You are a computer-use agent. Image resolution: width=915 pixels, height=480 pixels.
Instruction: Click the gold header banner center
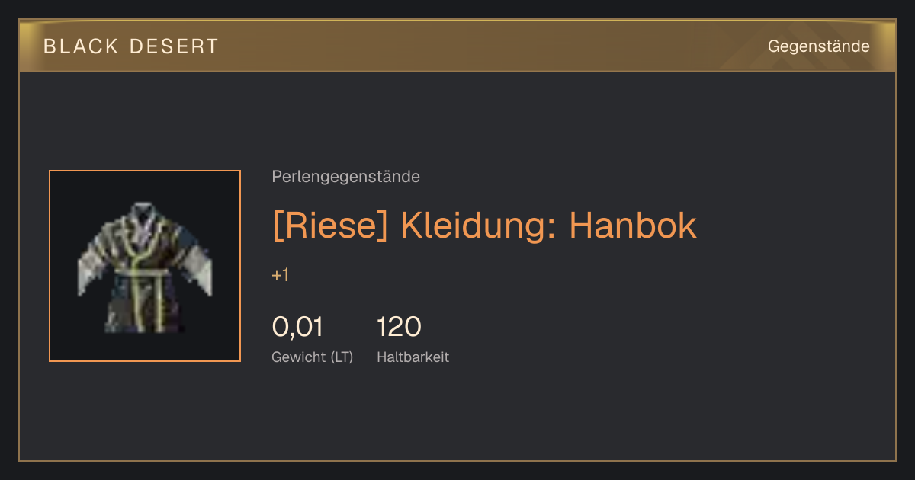(457, 46)
